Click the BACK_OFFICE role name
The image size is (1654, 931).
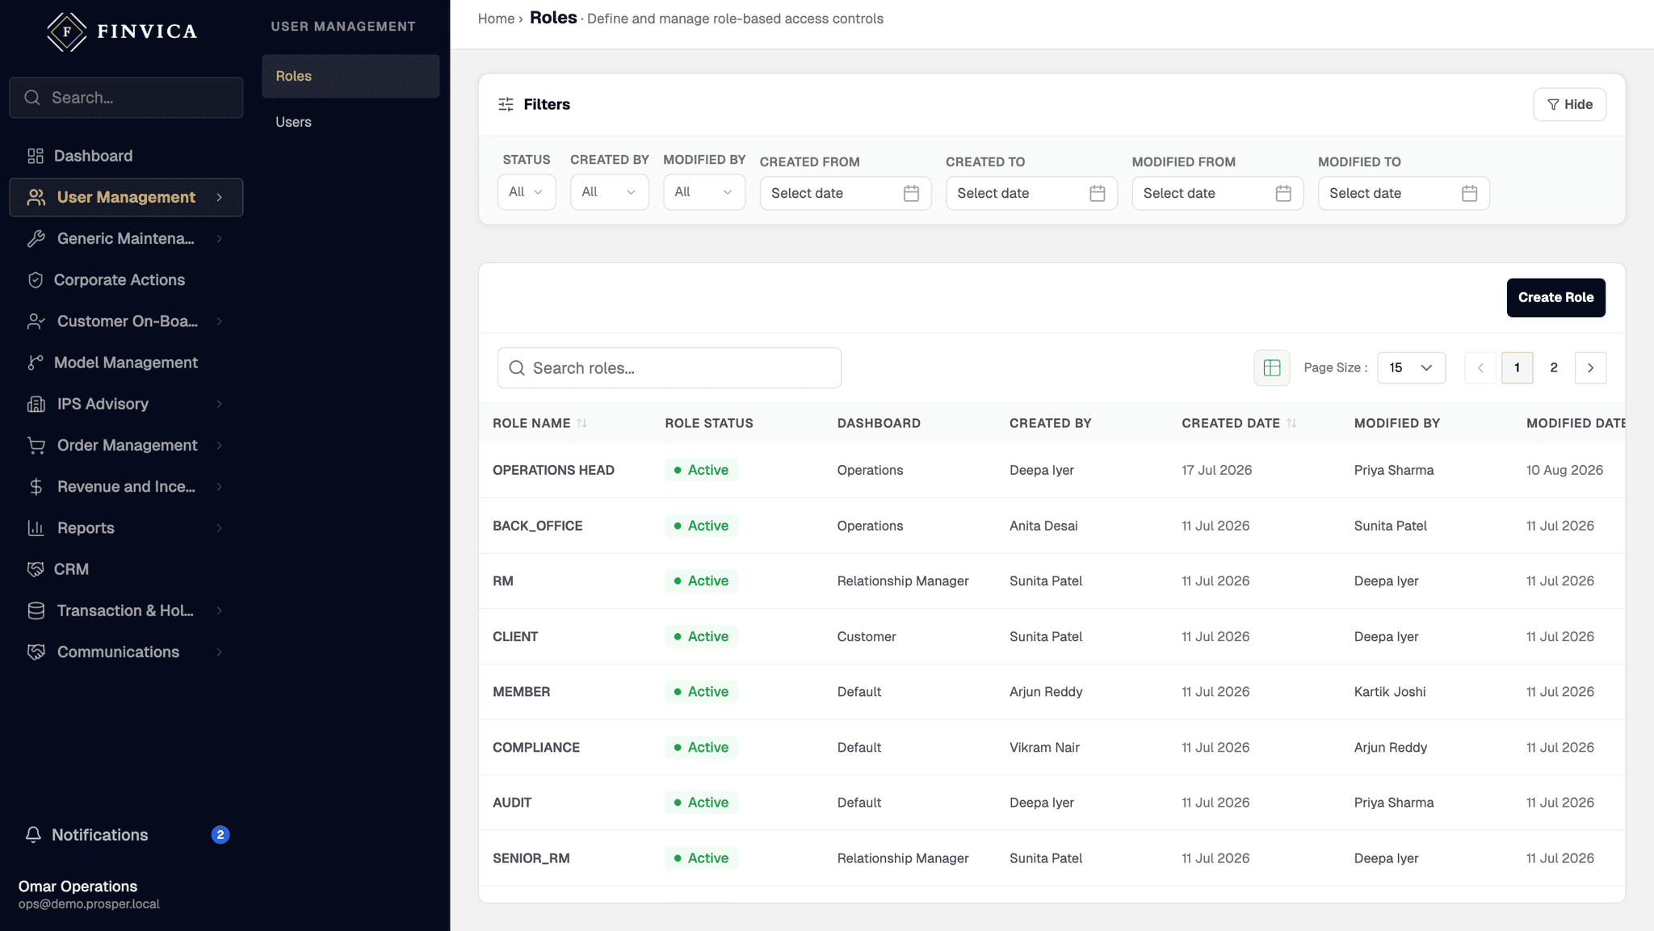point(537,526)
